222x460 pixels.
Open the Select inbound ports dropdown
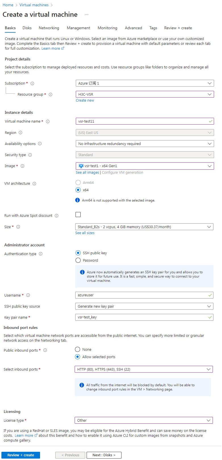[x=144, y=369]
